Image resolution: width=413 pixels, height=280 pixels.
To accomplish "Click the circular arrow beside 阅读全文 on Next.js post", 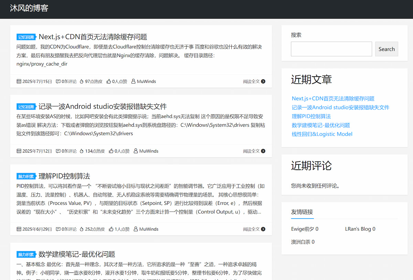I will [x=263, y=81].
